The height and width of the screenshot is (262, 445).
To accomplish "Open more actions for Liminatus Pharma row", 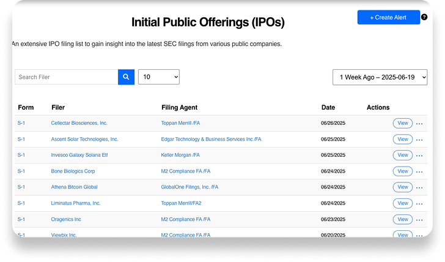I will pyautogui.click(x=419, y=203).
